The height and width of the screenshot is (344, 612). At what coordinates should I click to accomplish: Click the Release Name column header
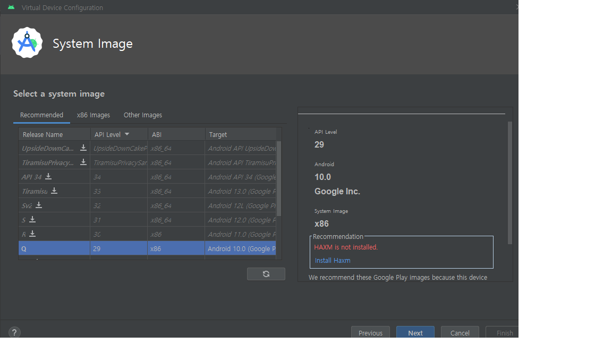pos(54,134)
